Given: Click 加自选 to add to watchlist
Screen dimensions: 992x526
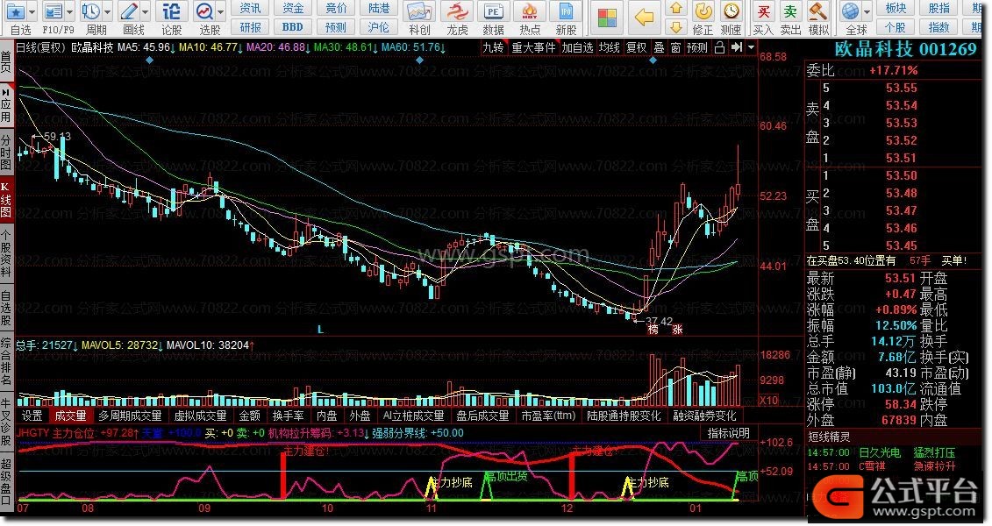Looking at the screenshot, I should click(578, 47).
